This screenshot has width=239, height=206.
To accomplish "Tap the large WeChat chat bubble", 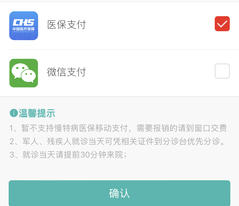I will 20,70.
